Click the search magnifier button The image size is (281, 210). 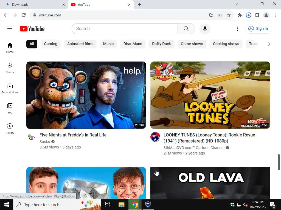[x=186, y=28]
